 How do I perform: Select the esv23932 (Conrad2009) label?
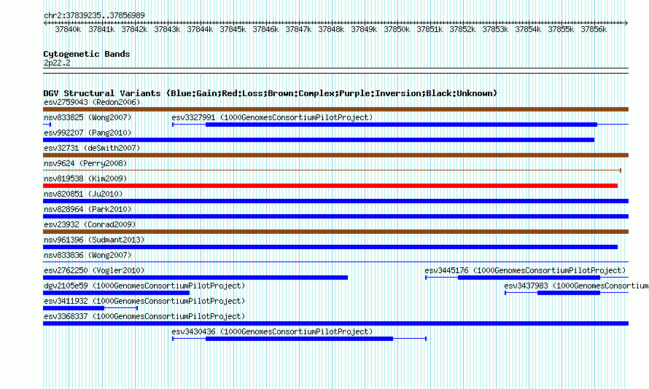point(90,224)
